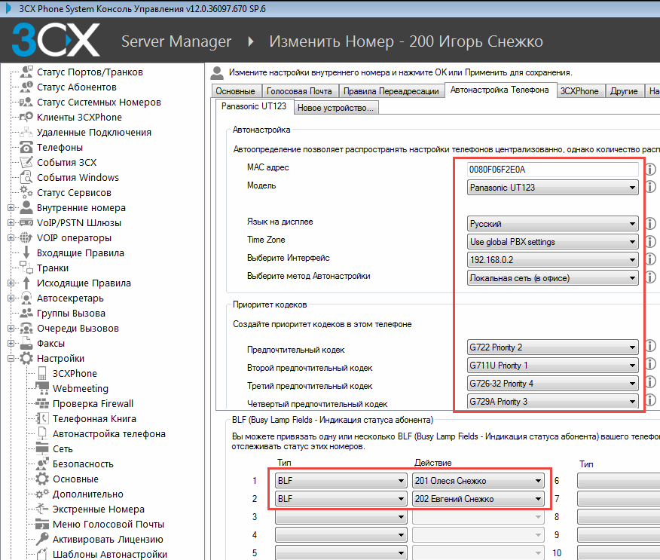The image size is (660, 560).
Task: Open the метод Автонастройки dropdown
Action: click(x=553, y=278)
